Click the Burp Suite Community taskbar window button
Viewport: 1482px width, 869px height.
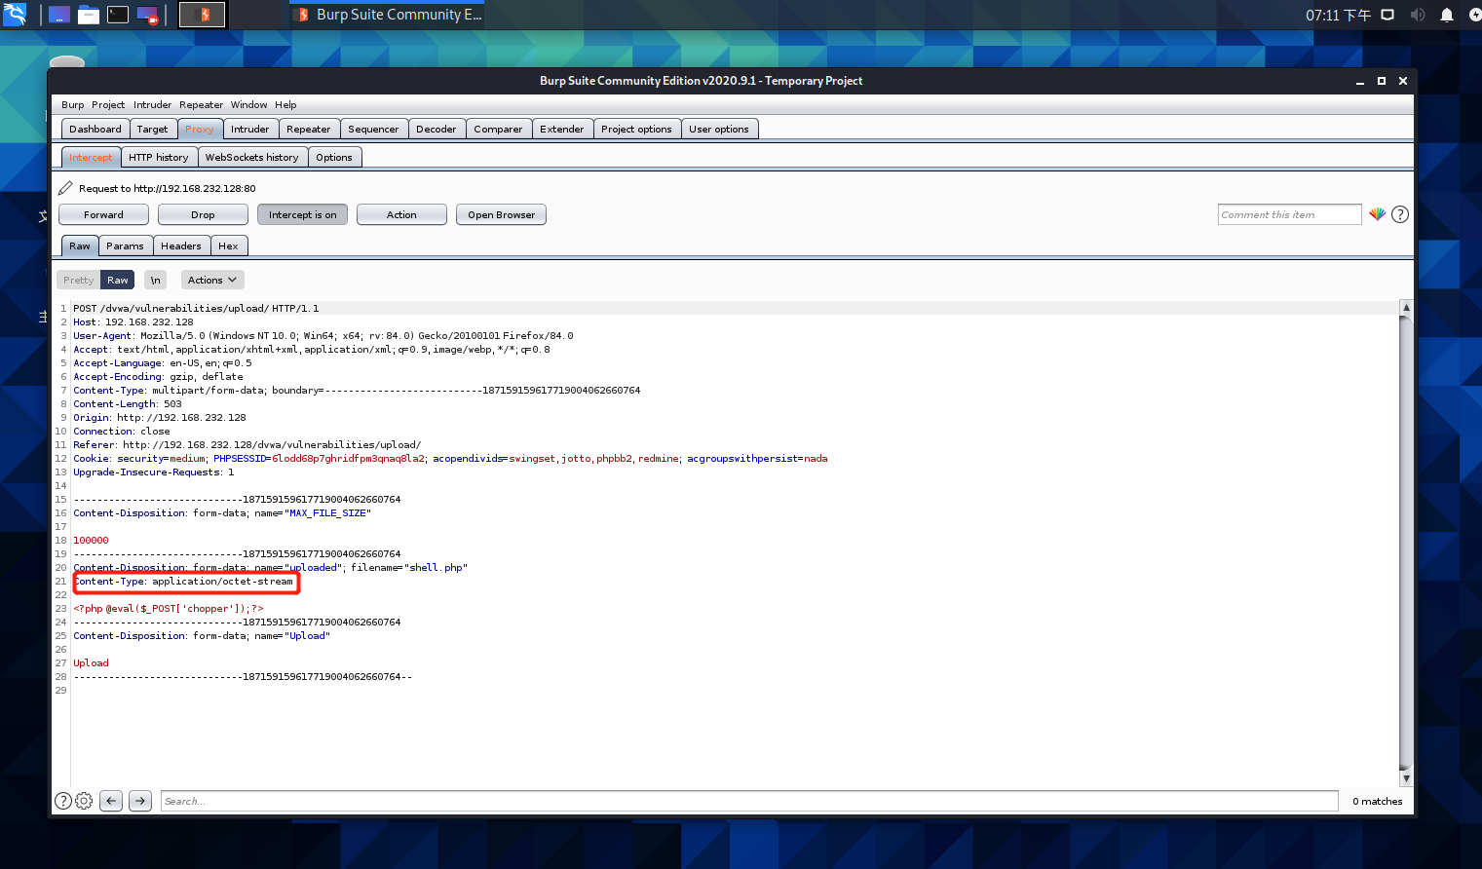click(388, 15)
